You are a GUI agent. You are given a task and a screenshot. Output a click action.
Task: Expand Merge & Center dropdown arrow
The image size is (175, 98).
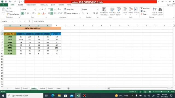coord(79,13)
